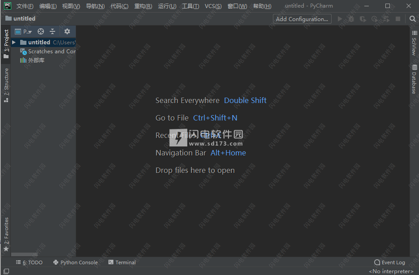This screenshot has height=275, width=419.
Task: Click the Add Configuration... button
Action: (302, 19)
